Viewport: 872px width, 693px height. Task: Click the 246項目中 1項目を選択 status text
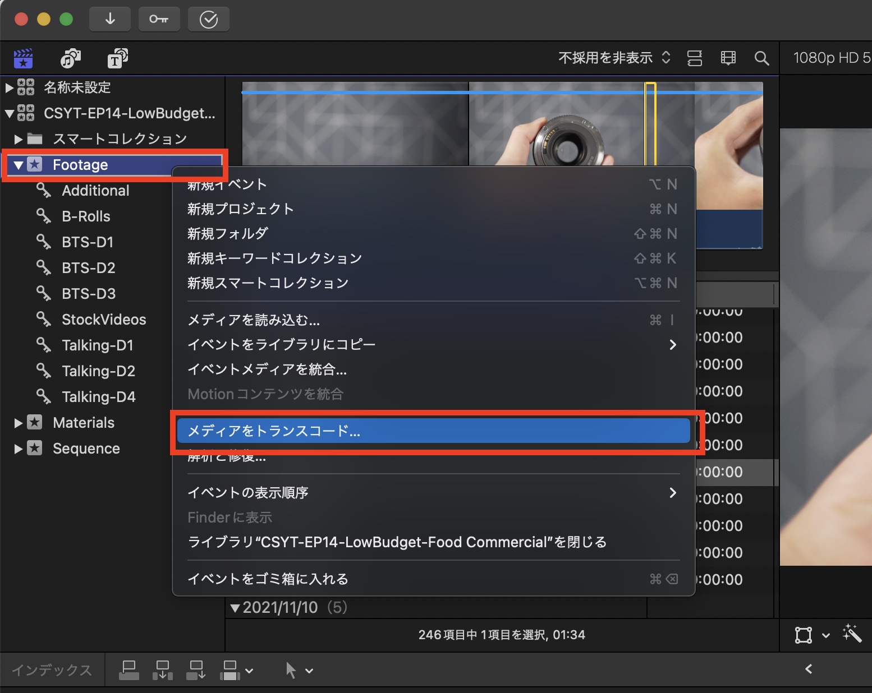[502, 635]
